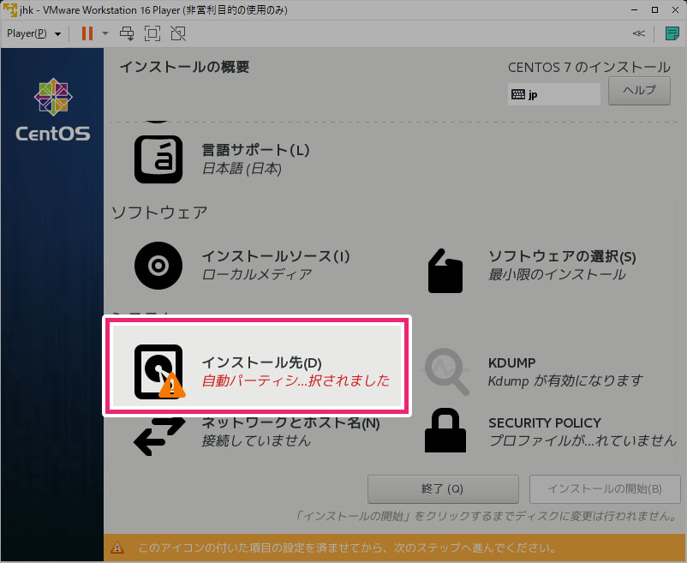Close the VMware Player window

[675, 9]
